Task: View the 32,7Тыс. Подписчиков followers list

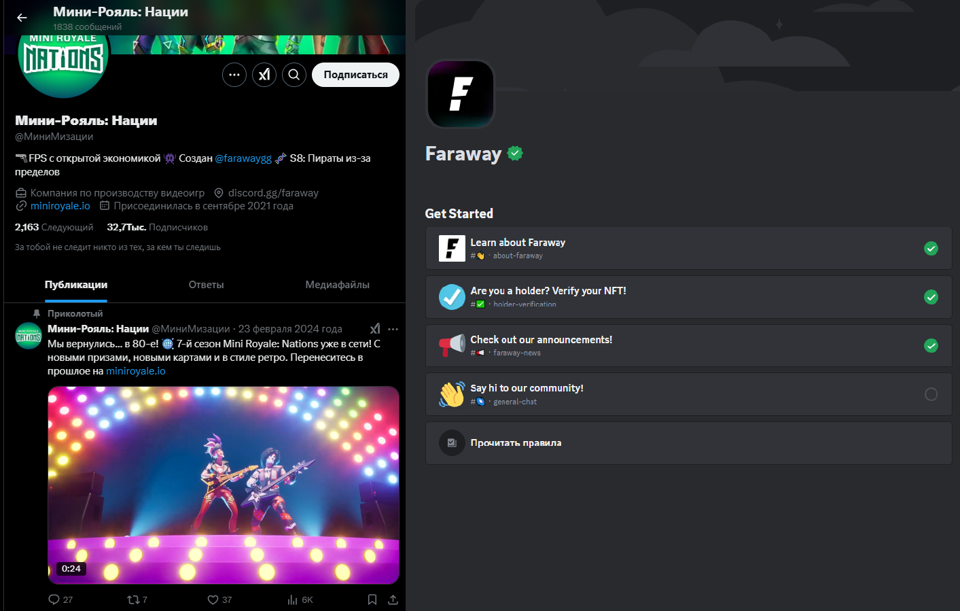Action: pos(157,227)
